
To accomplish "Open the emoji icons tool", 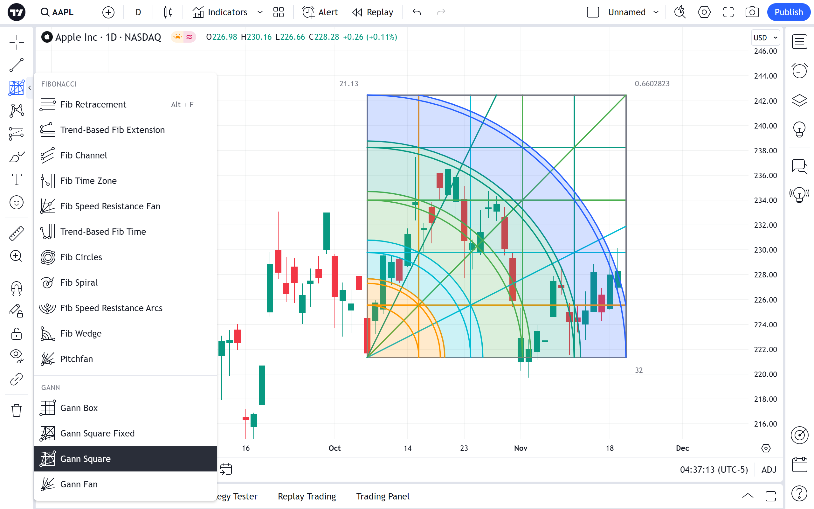I will point(17,203).
